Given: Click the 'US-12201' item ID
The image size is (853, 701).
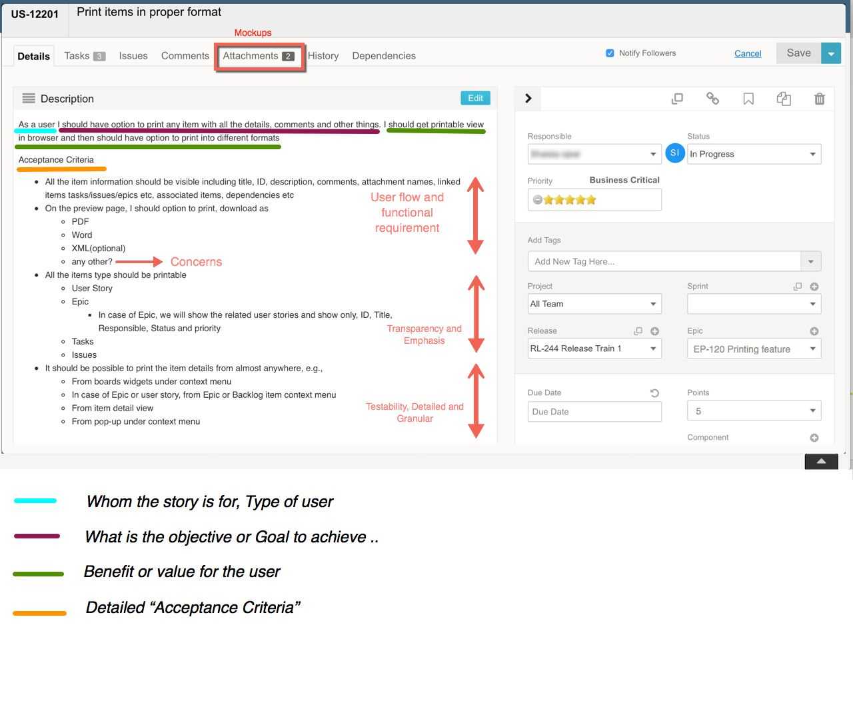Looking at the screenshot, I should pos(35,14).
